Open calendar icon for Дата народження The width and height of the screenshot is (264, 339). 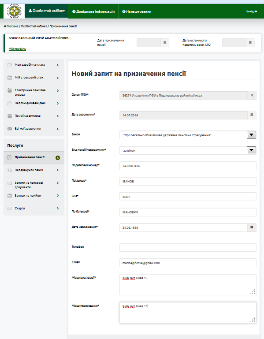coord(252,227)
